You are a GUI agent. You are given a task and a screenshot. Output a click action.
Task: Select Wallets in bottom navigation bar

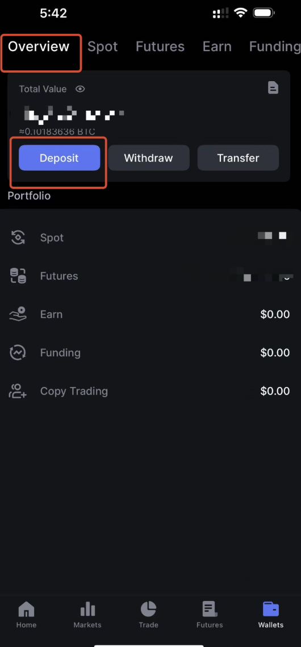pos(271,615)
